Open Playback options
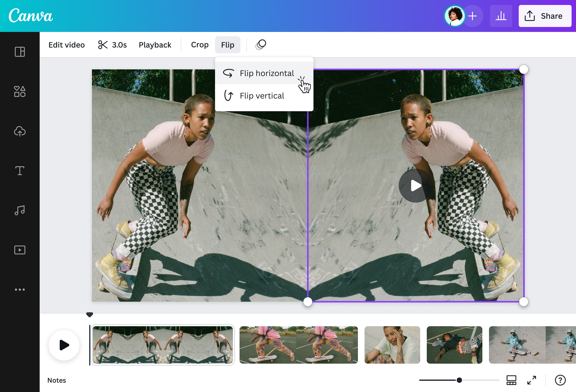 [x=155, y=45]
